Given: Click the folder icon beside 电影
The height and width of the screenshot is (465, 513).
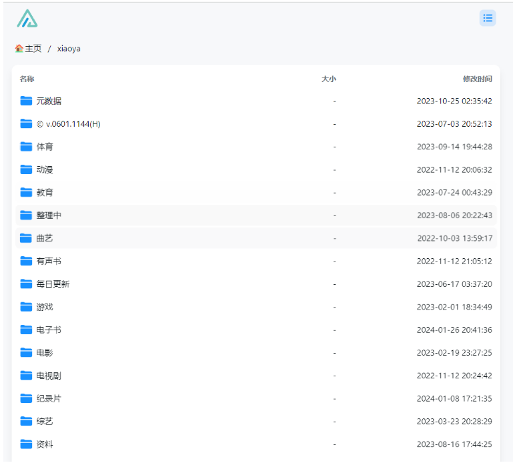Looking at the screenshot, I should (x=26, y=352).
